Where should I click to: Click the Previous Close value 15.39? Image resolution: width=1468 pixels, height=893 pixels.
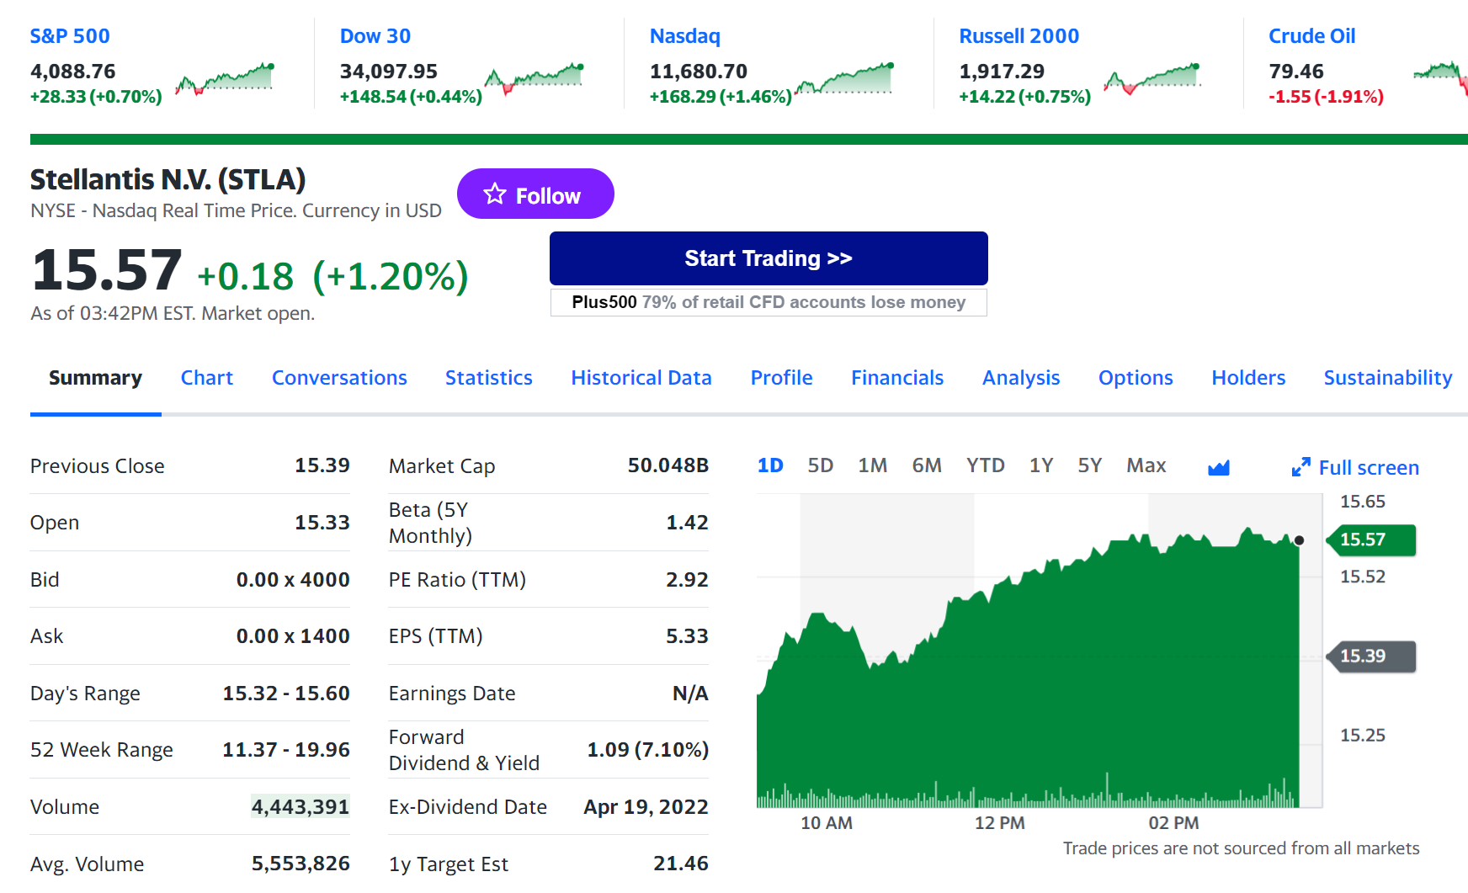coord(322,465)
